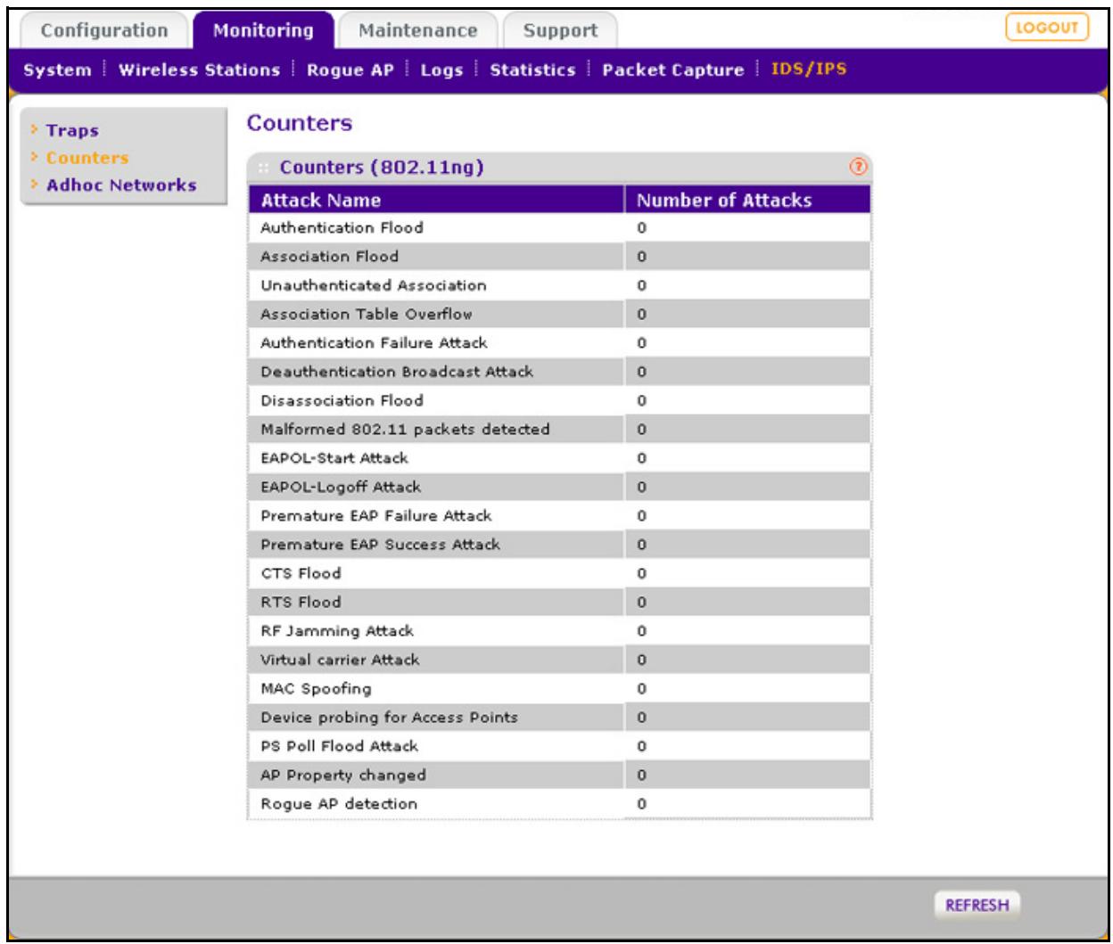The height and width of the screenshot is (944, 1113).
Task: Click the attack count for Authentication Flood
Action: point(641,228)
